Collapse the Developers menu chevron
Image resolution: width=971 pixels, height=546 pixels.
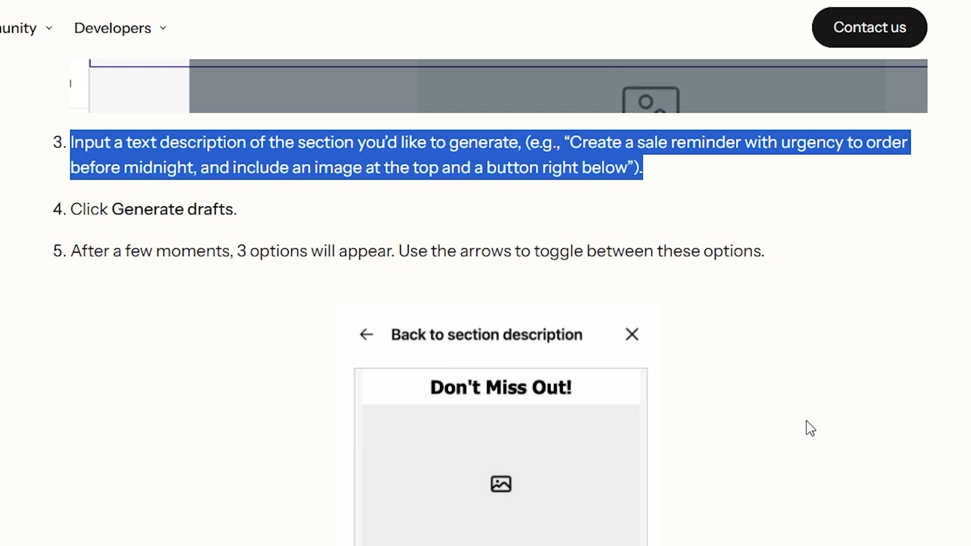click(x=163, y=28)
